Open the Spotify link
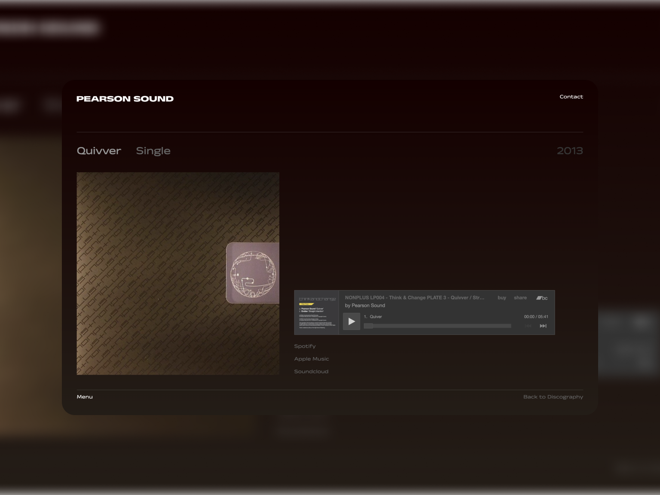This screenshot has width=660, height=495. (x=305, y=346)
